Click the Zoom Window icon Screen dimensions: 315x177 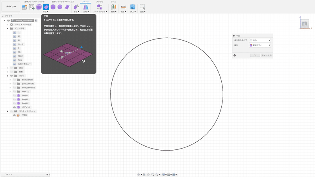(x=152, y=175)
